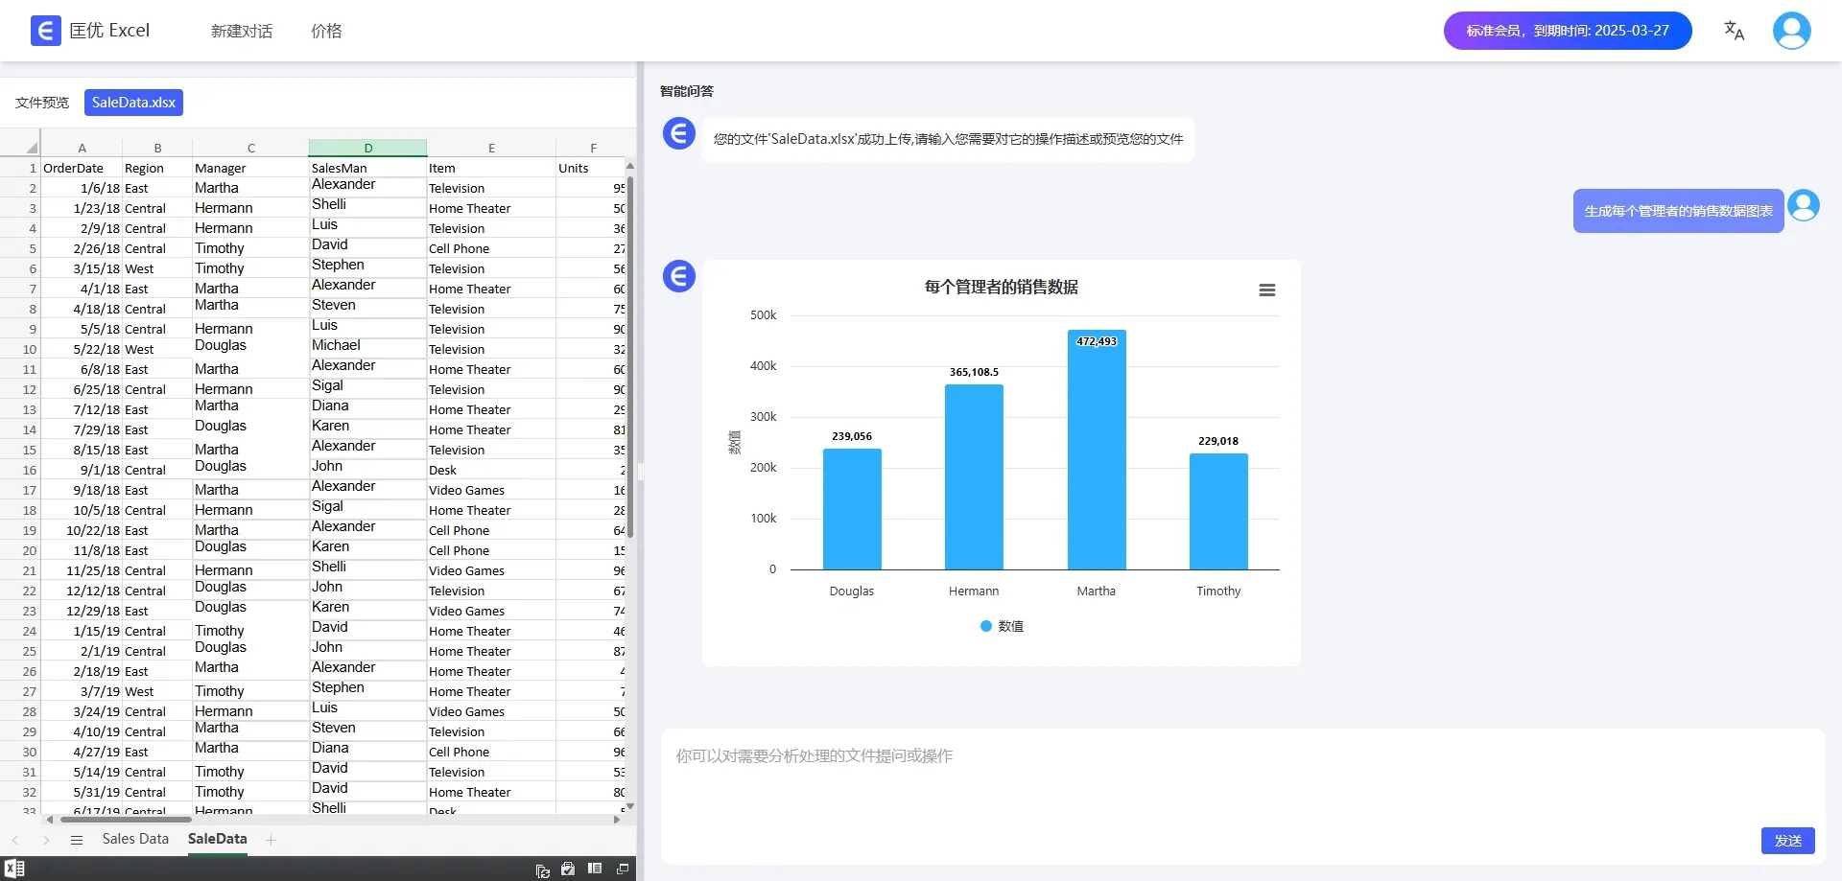1842x881 pixels.
Task: Click the Region header cell
Action: 157,168
